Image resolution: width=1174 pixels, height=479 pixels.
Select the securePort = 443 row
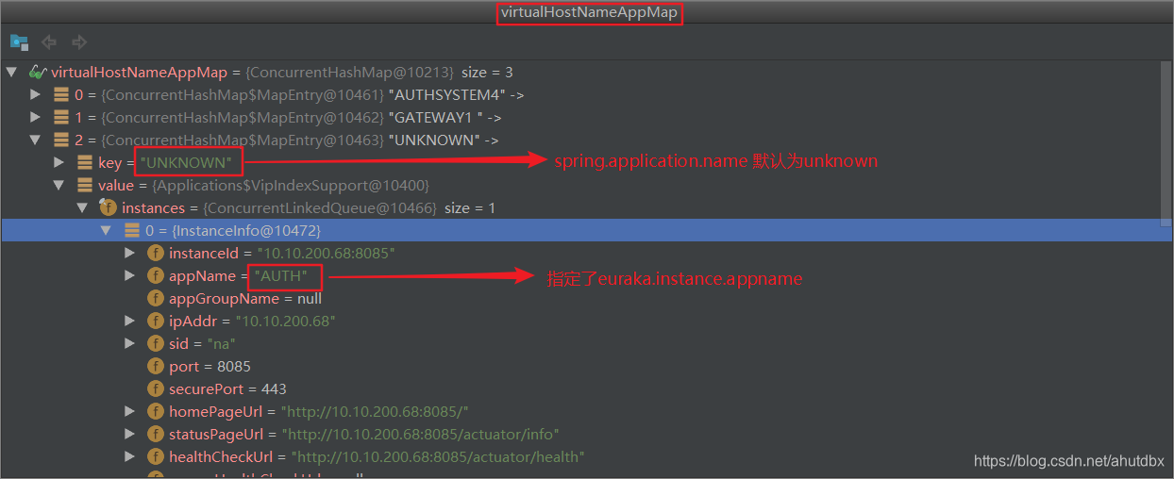click(227, 388)
